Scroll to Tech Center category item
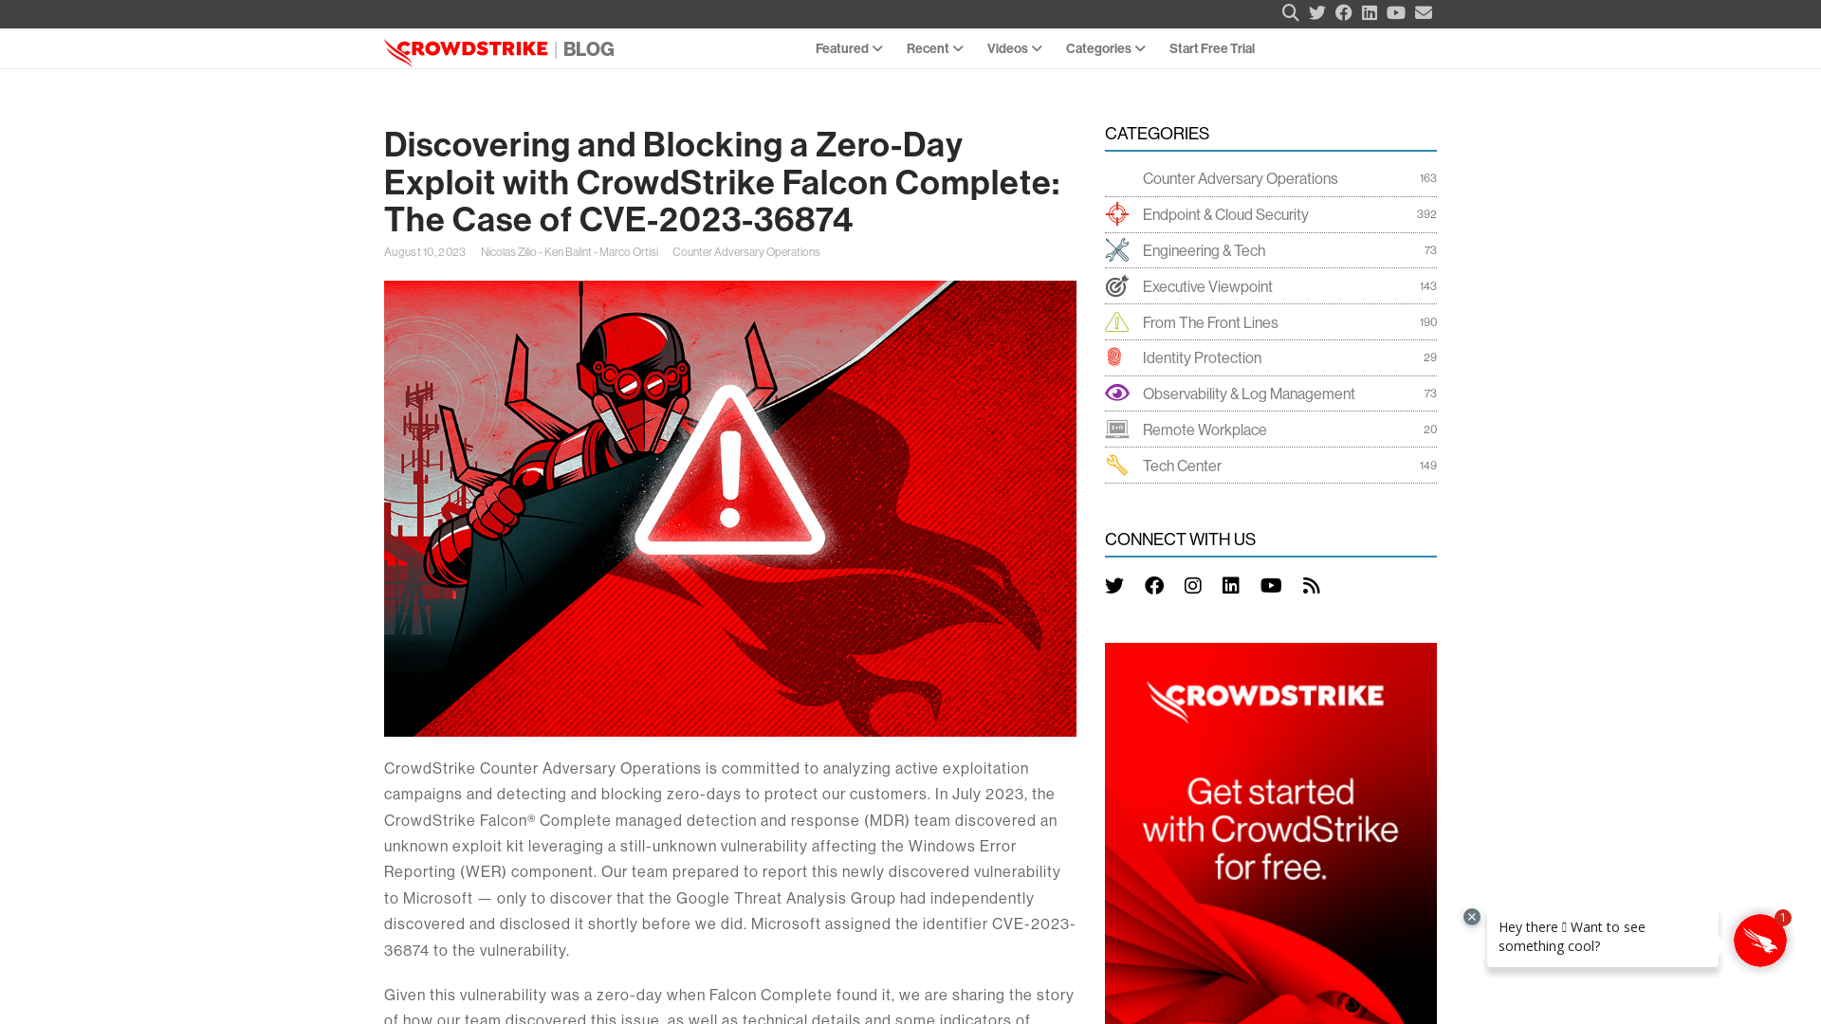 click(1181, 464)
